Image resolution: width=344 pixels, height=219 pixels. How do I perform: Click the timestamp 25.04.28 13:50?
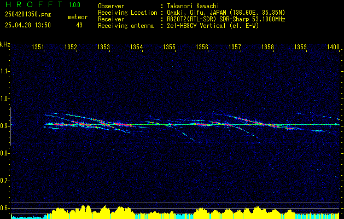point(28,25)
